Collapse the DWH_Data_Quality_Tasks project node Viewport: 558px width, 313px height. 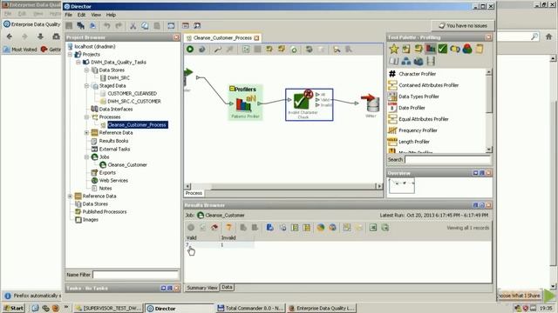click(x=78, y=62)
